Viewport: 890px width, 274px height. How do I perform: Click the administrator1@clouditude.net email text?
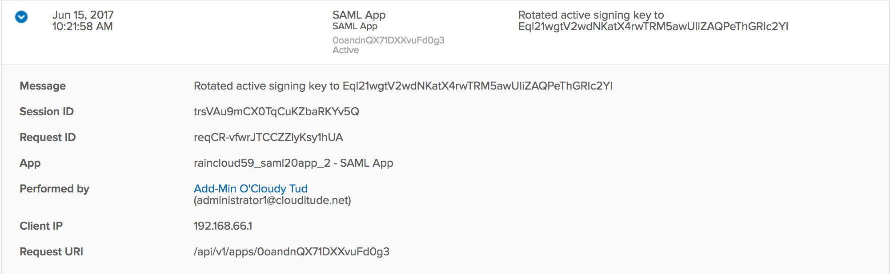(272, 200)
